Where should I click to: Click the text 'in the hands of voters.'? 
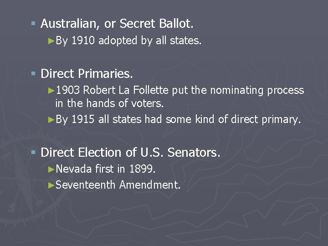pos(109,103)
